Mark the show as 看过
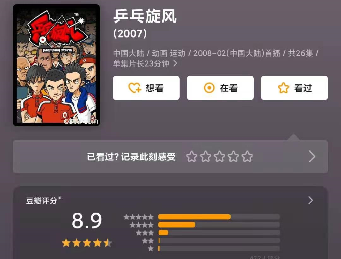Viewport: 341px width, 259px height. coord(294,88)
